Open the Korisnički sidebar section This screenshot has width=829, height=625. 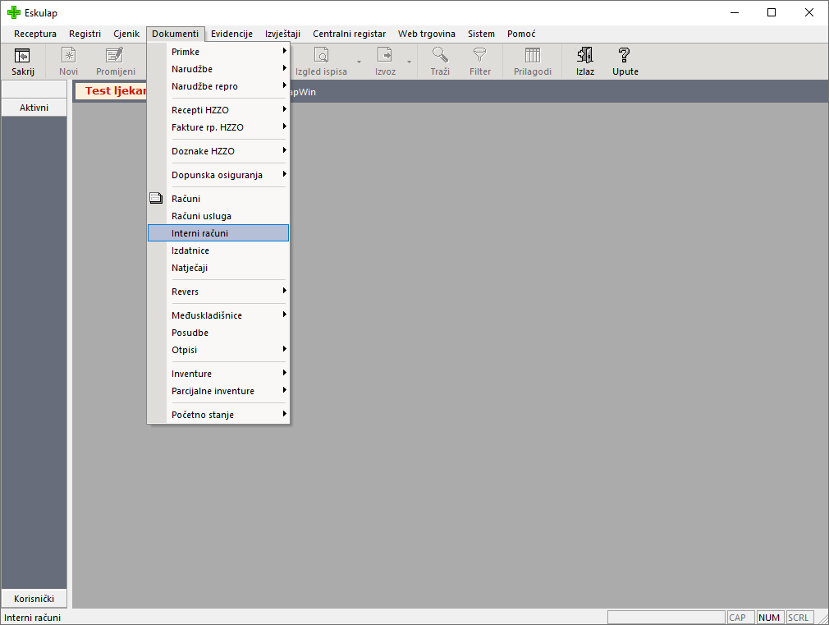[x=34, y=599]
